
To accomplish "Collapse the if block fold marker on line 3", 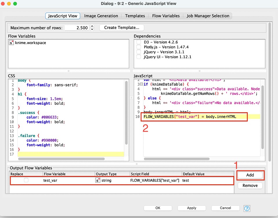I will (x=141, y=84).
